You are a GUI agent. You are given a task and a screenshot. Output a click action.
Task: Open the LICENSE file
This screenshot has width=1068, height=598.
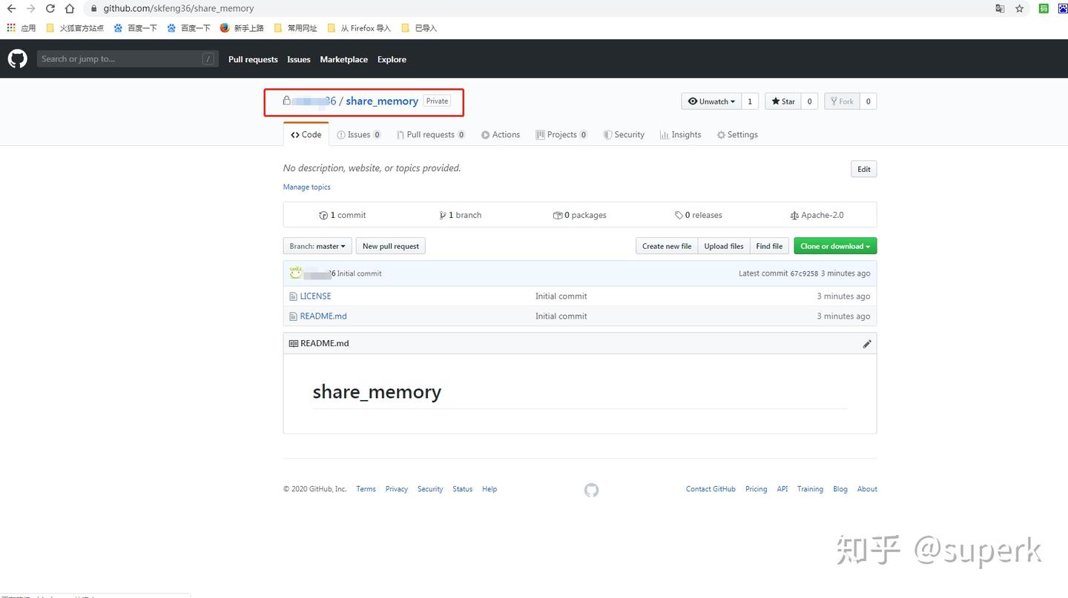click(315, 296)
